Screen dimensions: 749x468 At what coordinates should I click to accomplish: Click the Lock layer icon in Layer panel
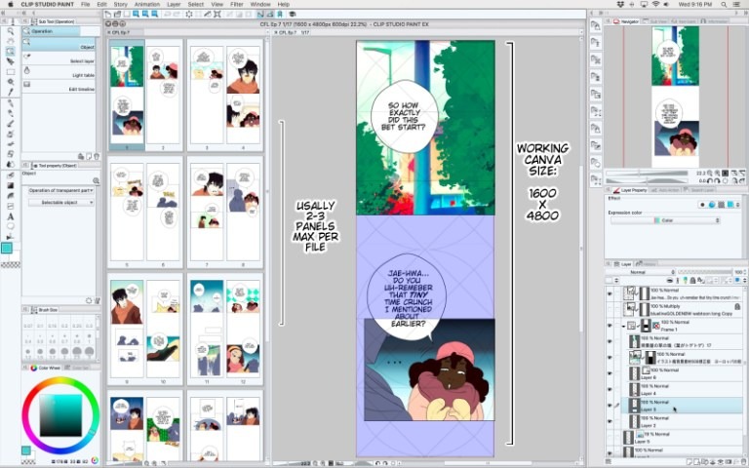692,281
